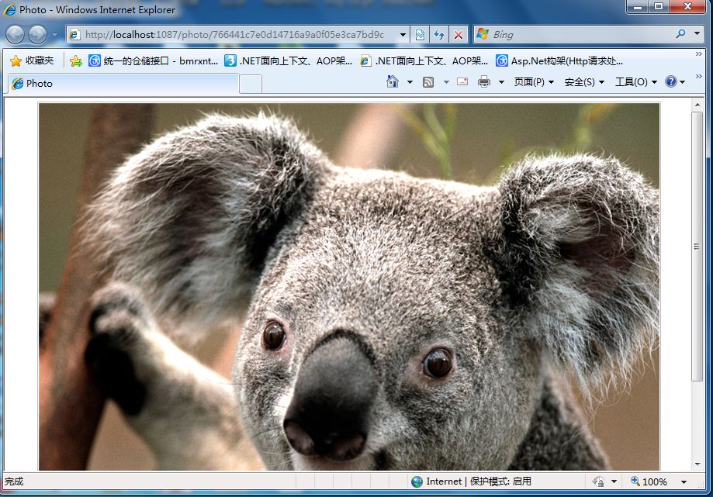The height and width of the screenshot is (497, 713).
Task: Expand the command bar overflow chevron
Action: click(x=699, y=76)
